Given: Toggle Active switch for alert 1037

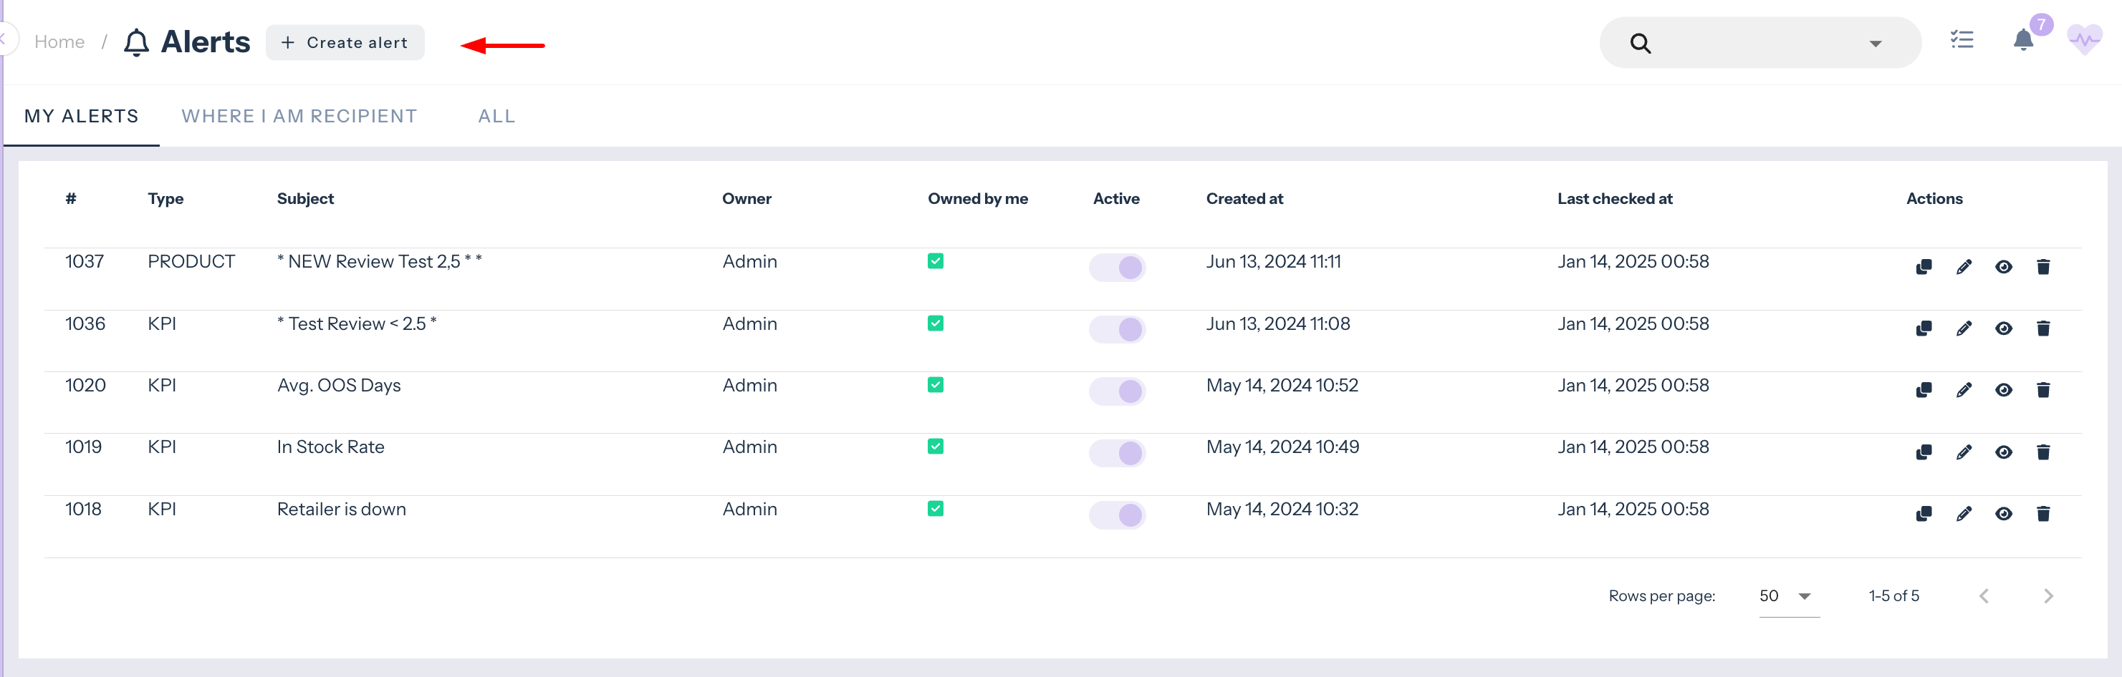Looking at the screenshot, I should click(x=1117, y=268).
